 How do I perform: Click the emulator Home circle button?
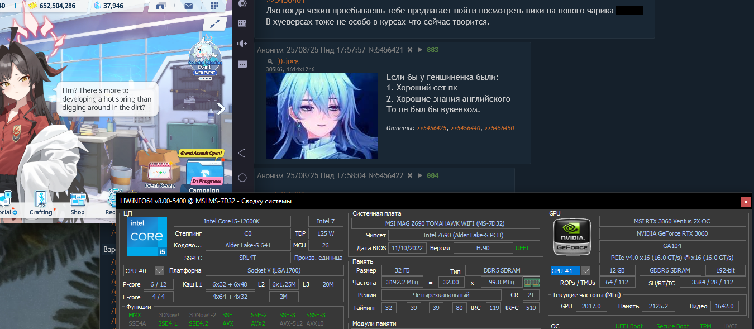pos(242,178)
